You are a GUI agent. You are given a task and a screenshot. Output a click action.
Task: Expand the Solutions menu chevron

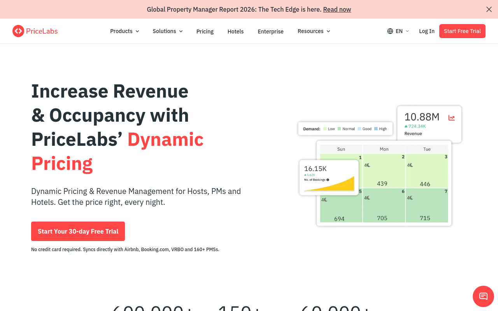(181, 31)
